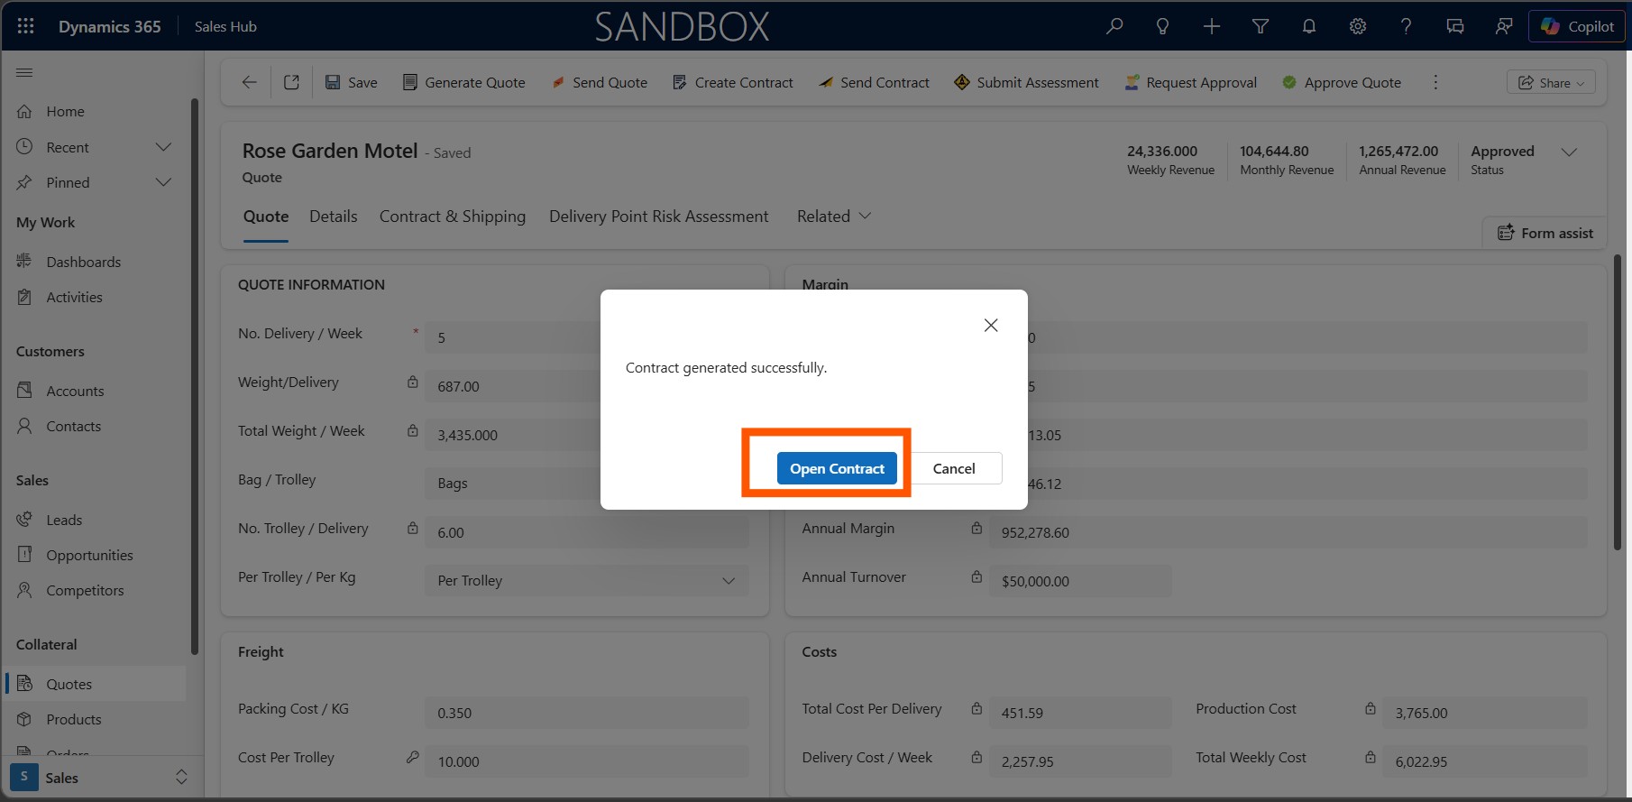Close the contract dialog with X
Viewport: 1632px width, 802px height.
pos(991,325)
